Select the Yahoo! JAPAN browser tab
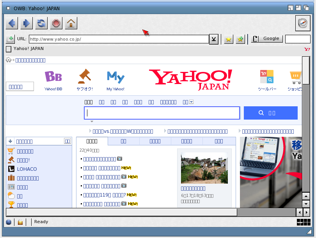The height and width of the screenshot is (238, 316). (28, 49)
